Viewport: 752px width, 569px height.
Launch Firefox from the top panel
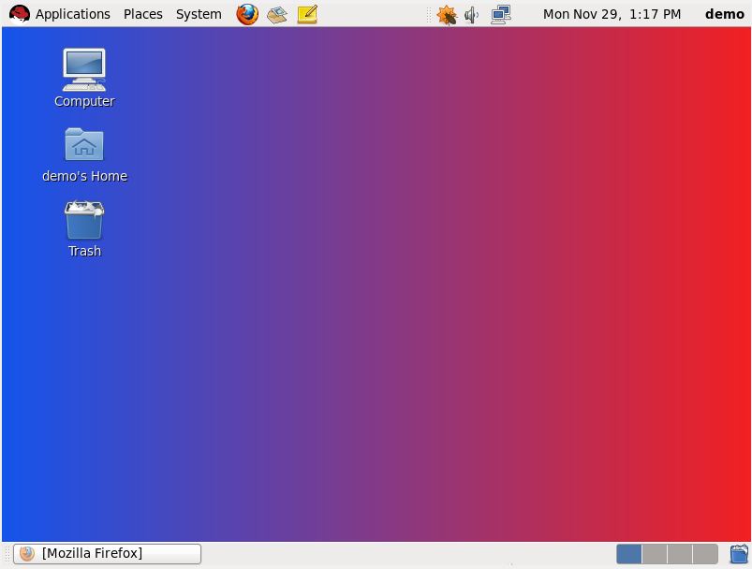click(246, 14)
